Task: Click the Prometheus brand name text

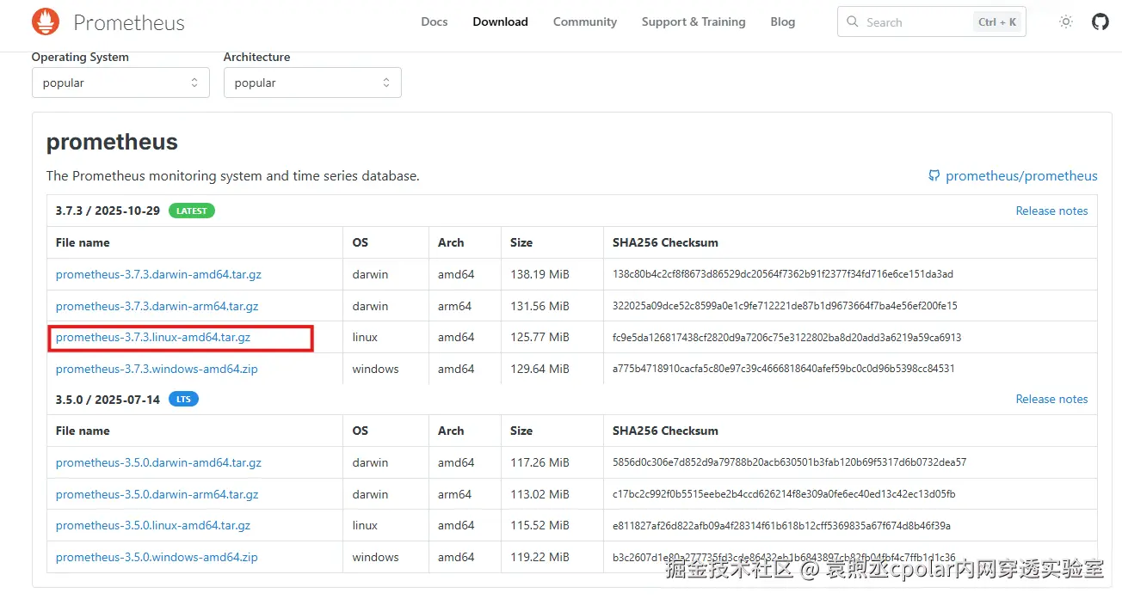Action: click(x=129, y=22)
